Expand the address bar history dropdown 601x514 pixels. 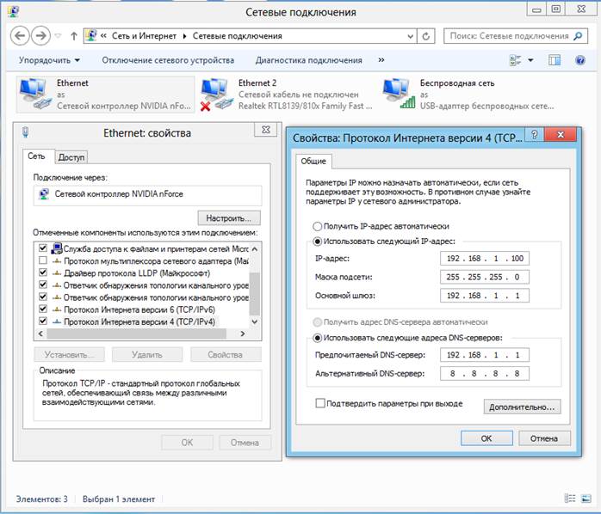410,36
